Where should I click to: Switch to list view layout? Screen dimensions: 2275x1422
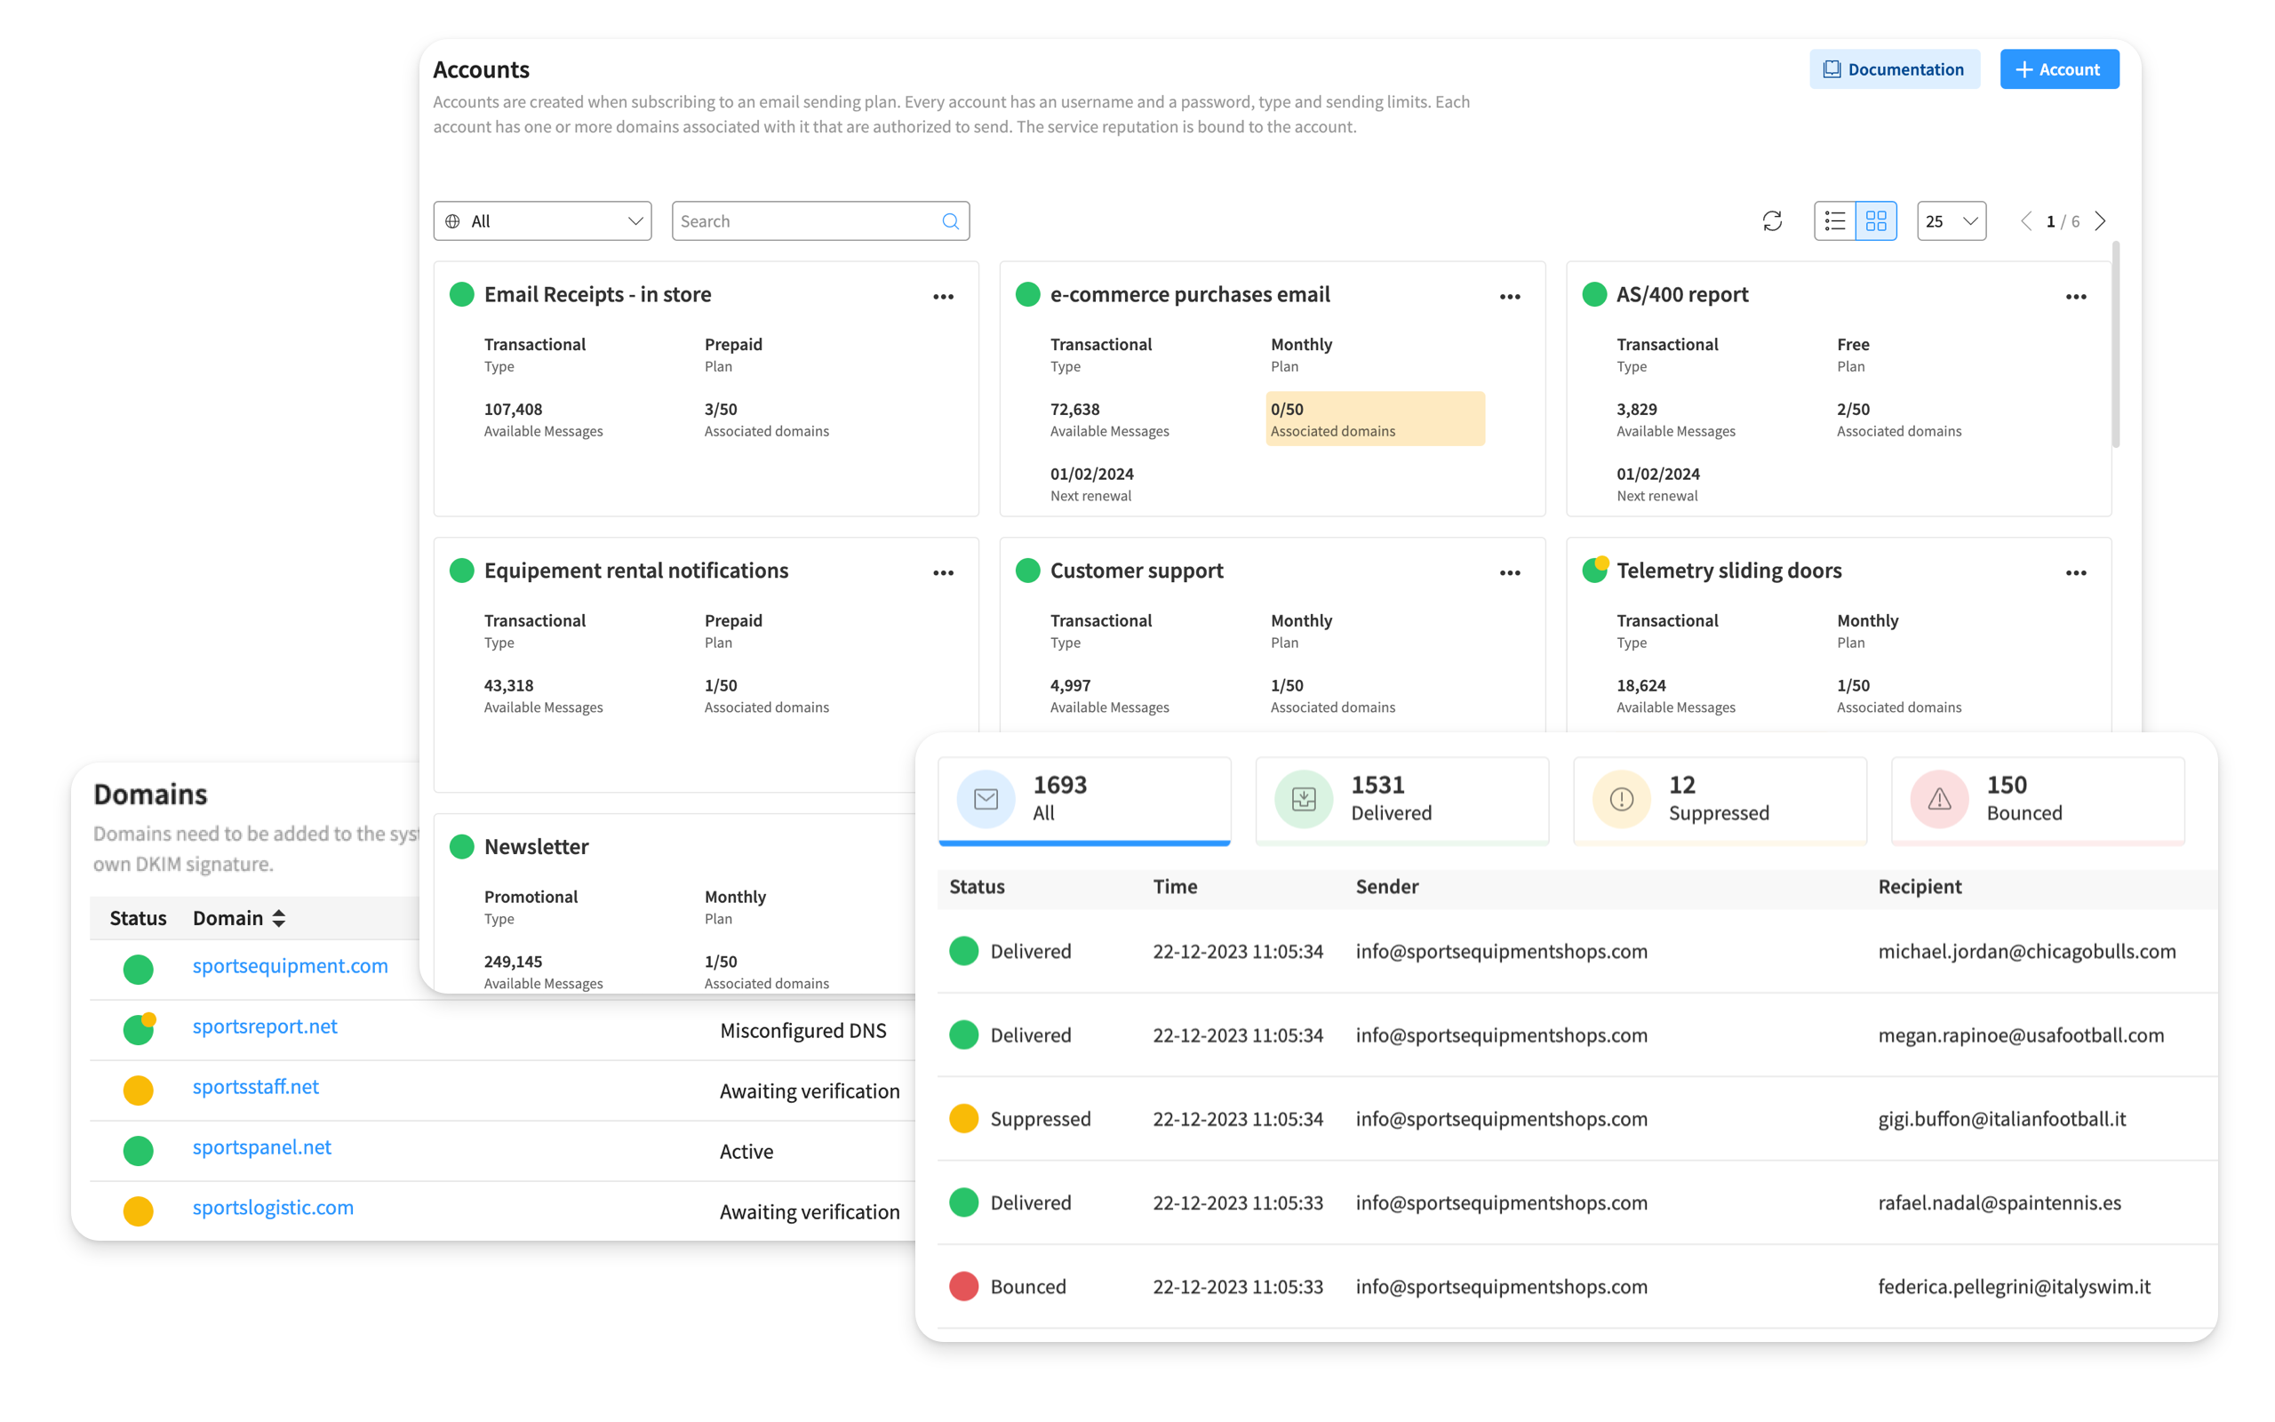click(x=1834, y=221)
